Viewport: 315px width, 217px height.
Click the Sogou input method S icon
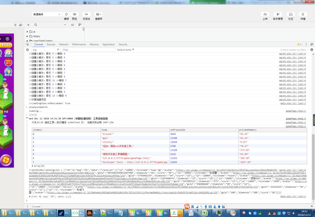click(187, 207)
